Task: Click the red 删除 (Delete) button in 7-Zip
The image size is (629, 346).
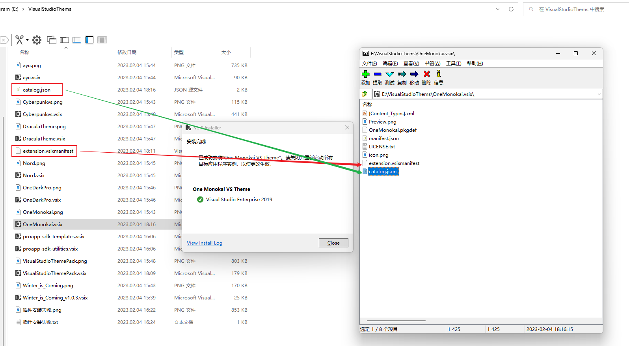Action: (x=426, y=77)
